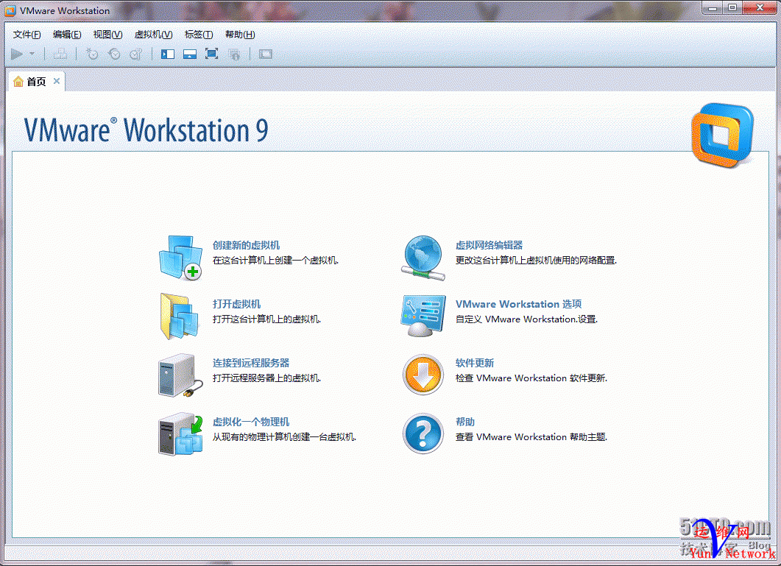The height and width of the screenshot is (566, 781).
Task: Click the text 打开这台计算机上的虚拟机.
Action: pyautogui.click(x=266, y=319)
